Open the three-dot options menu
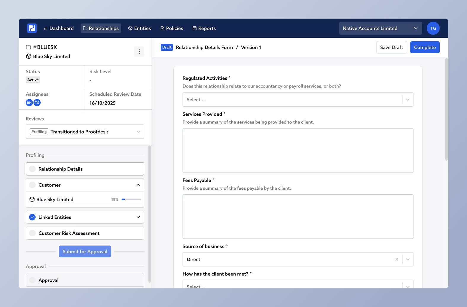 (139, 52)
